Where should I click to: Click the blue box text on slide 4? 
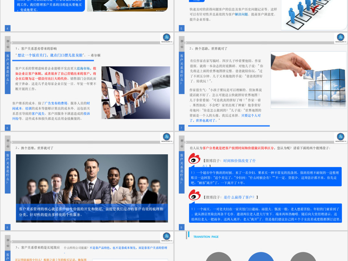49,6
